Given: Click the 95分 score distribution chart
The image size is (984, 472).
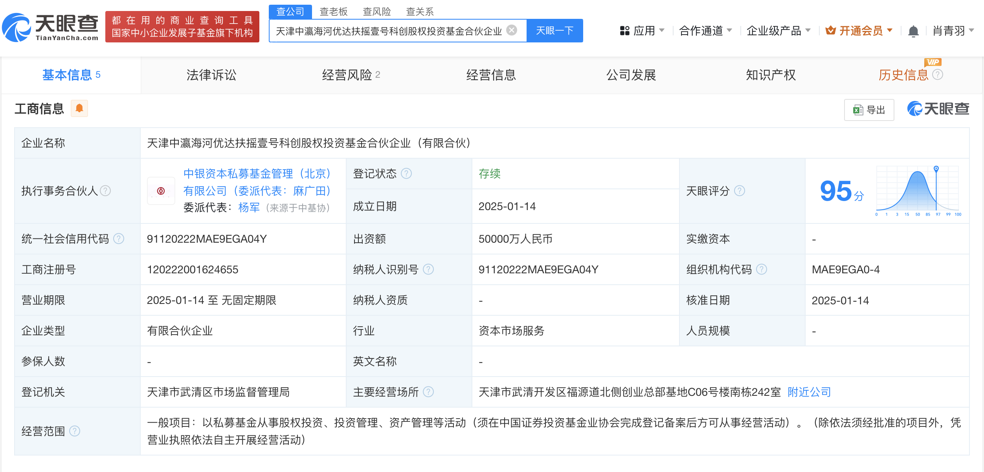Looking at the screenshot, I should pyautogui.click(x=918, y=190).
